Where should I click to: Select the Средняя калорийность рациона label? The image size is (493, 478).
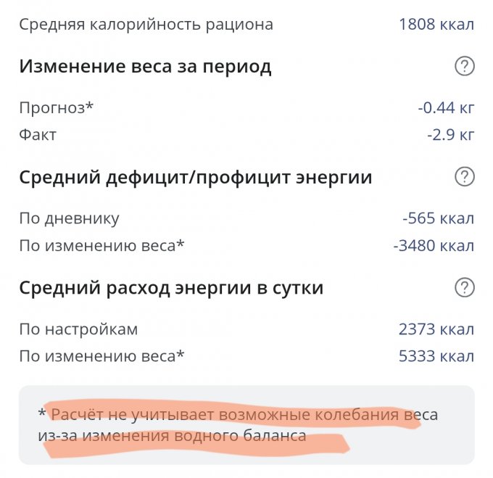tap(146, 24)
